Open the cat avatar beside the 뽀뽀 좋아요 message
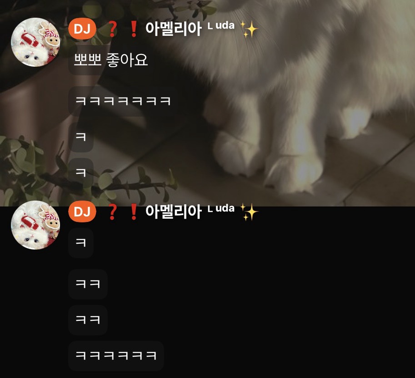This screenshot has width=415, height=378. pos(35,42)
